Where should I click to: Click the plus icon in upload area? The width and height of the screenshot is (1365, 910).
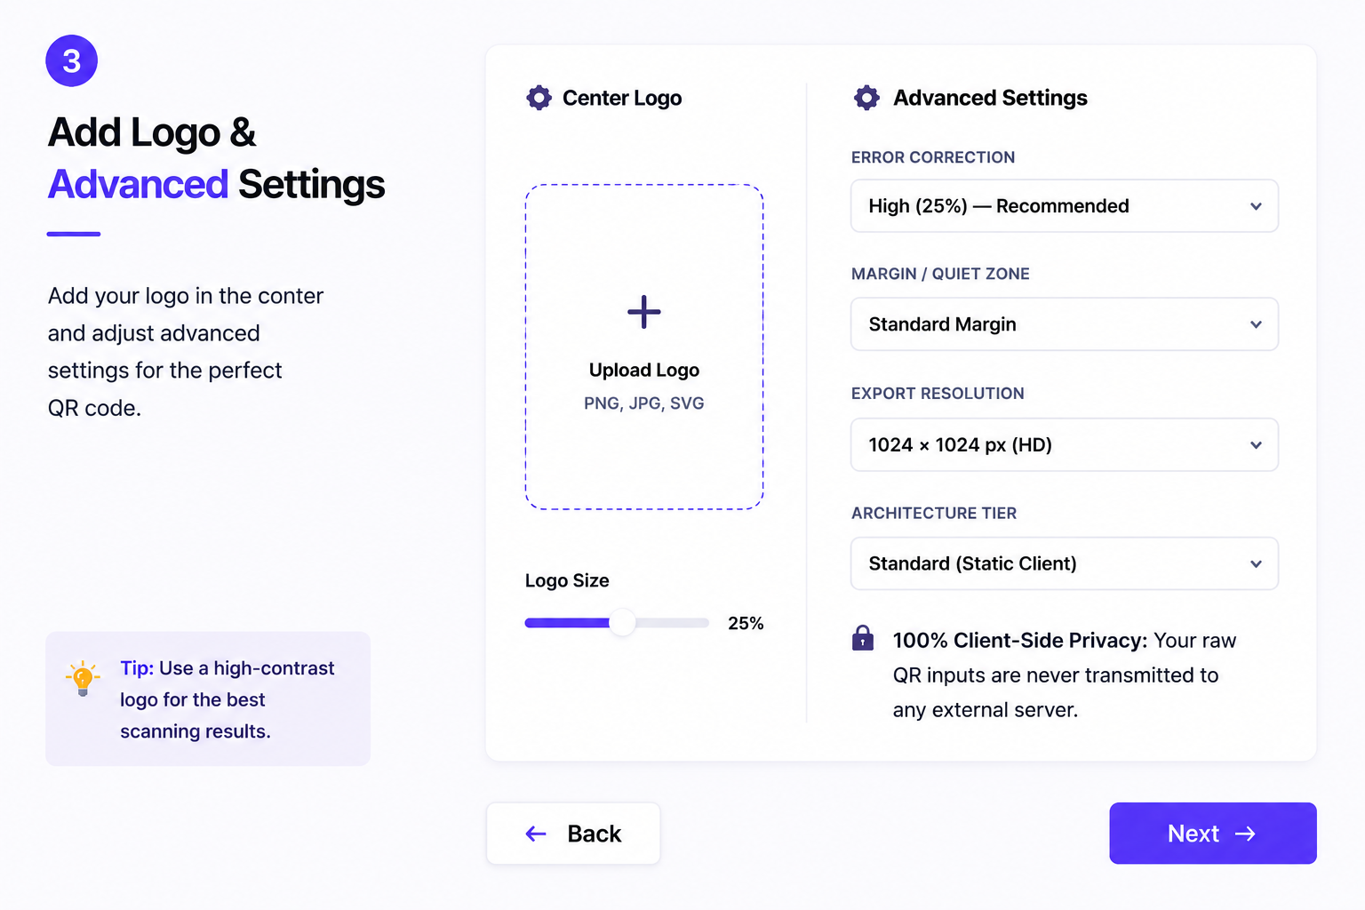click(644, 312)
